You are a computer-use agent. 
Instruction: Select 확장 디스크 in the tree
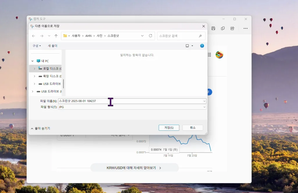(50, 76)
